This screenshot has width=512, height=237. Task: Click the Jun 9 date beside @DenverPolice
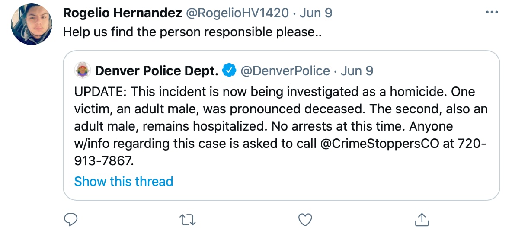coord(357,70)
